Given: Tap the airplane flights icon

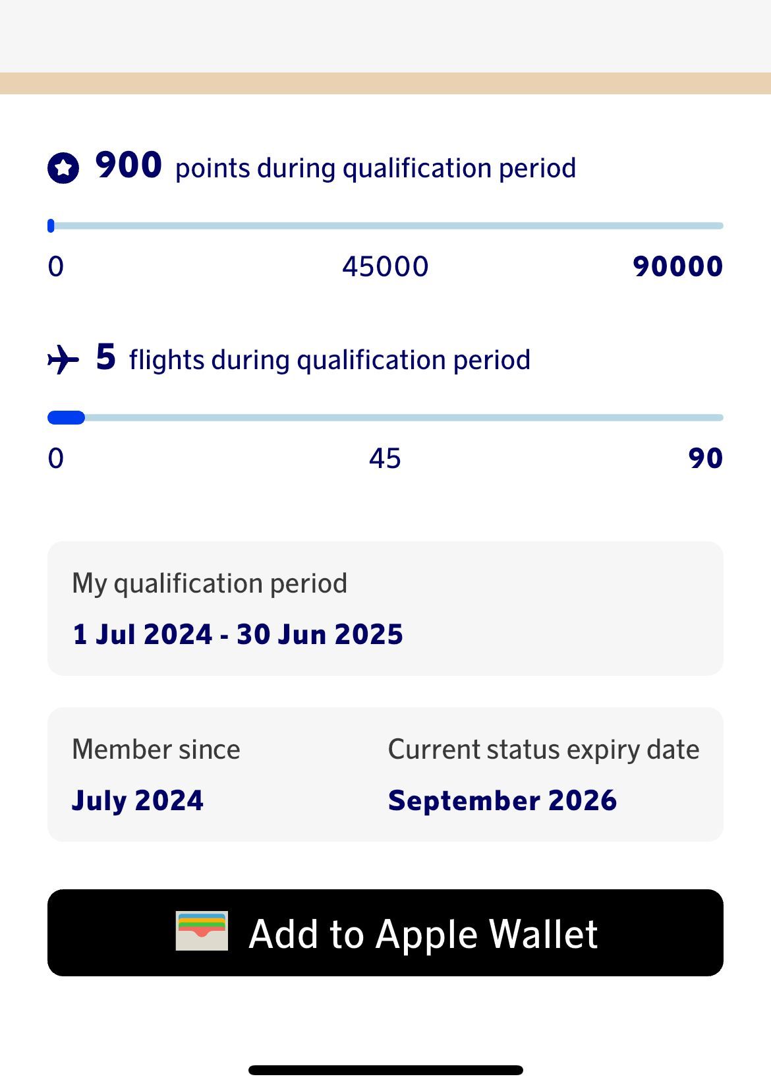Looking at the screenshot, I should pyautogui.click(x=63, y=359).
